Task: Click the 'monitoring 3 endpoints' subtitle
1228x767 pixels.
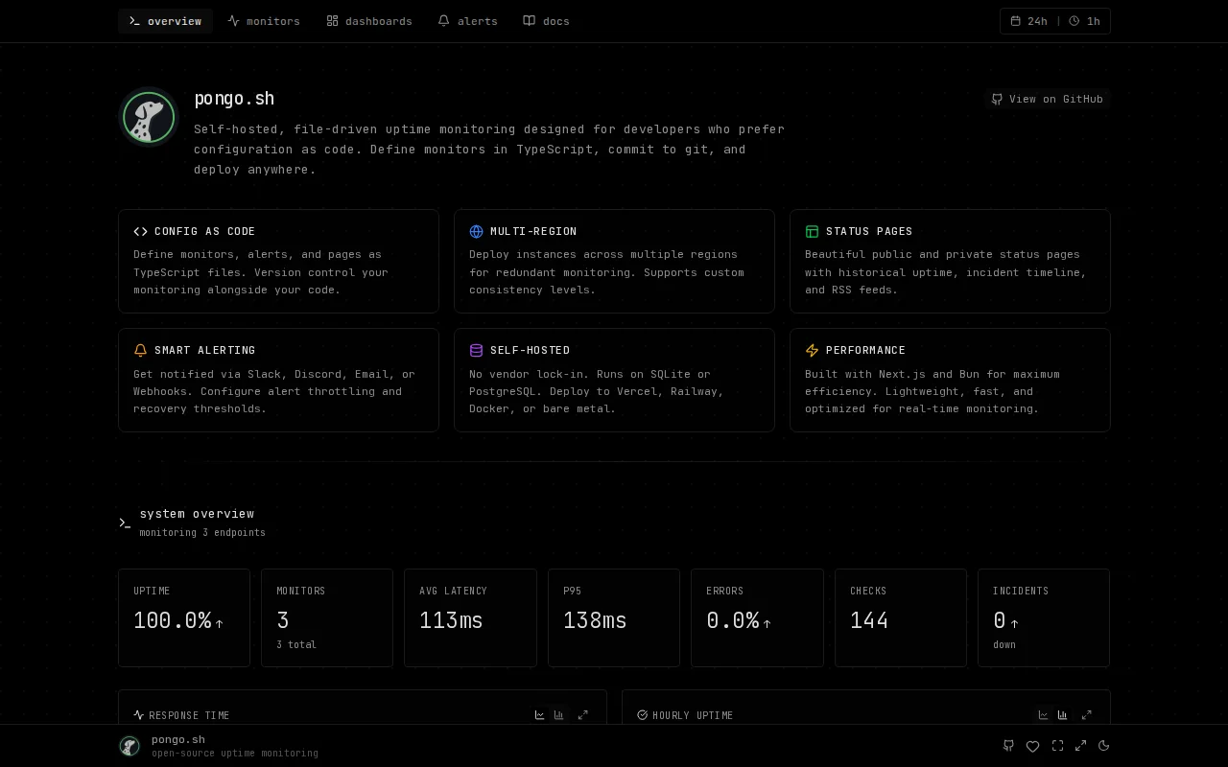Action: pyautogui.click(x=202, y=532)
